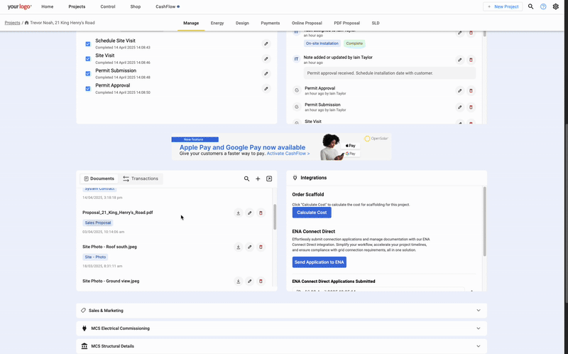
Task: Switch to the Transactions tab
Action: pyautogui.click(x=141, y=179)
